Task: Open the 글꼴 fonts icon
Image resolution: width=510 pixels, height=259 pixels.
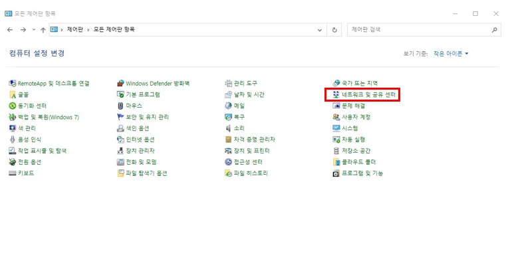Action: [x=13, y=94]
